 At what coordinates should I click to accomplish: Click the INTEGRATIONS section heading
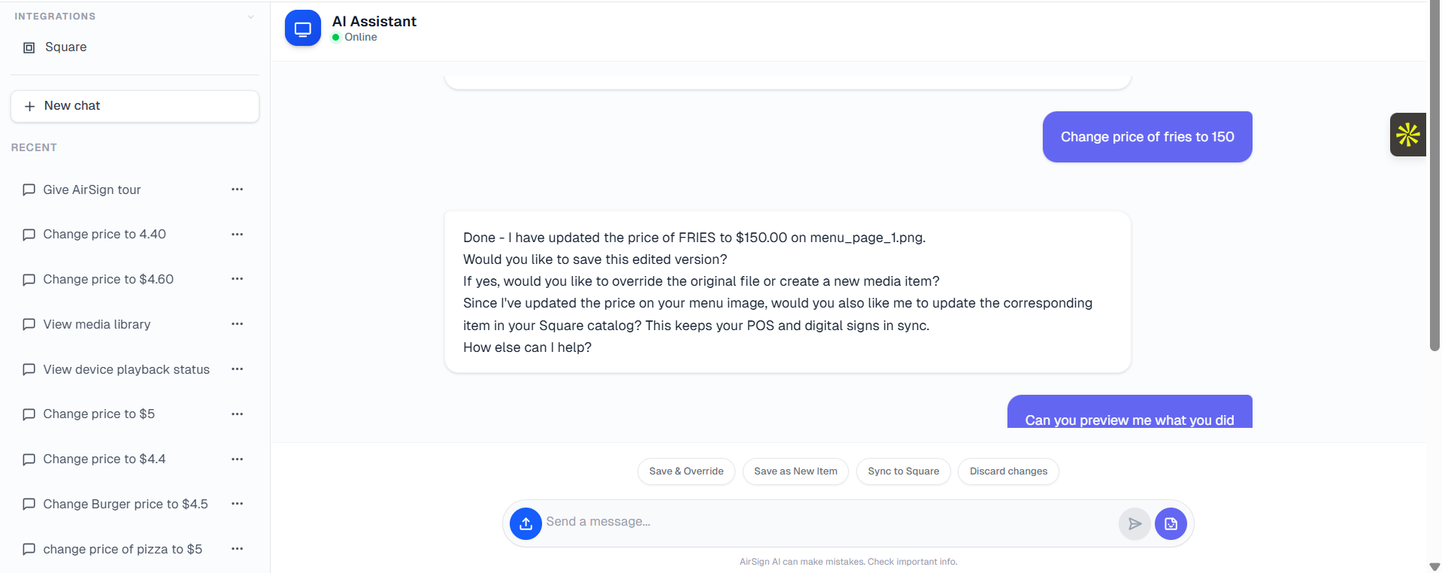[55, 17]
